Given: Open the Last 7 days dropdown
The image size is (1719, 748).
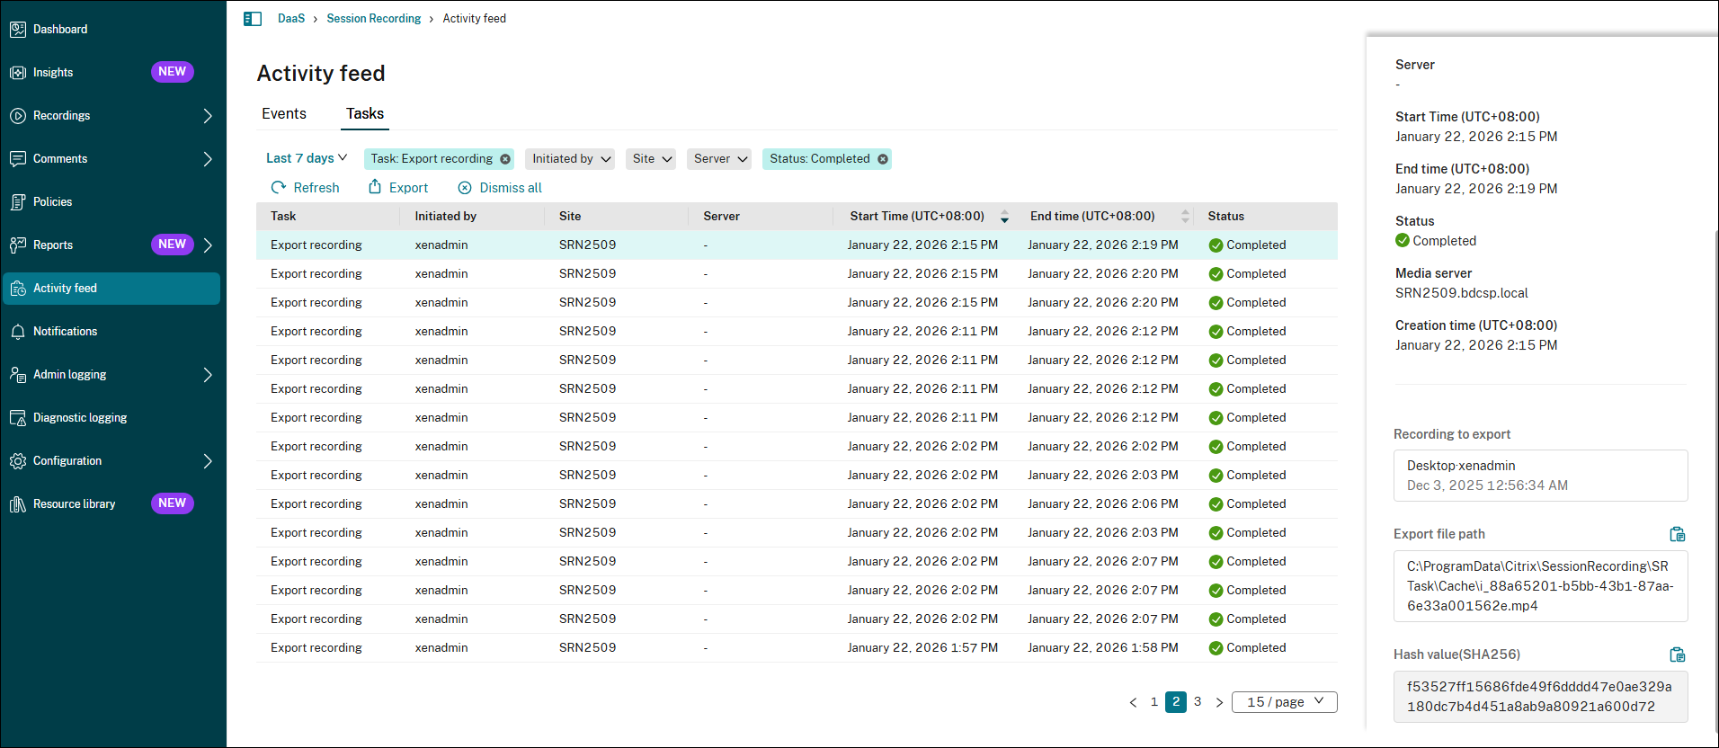Looking at the screenshot, I should tap(307, 158).
